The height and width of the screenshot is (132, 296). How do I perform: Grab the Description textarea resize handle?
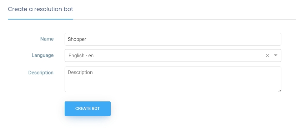click(279, 90)
